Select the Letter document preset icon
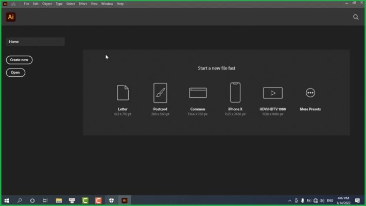This screenshot has height=206, width=366. tap(123, 93)
